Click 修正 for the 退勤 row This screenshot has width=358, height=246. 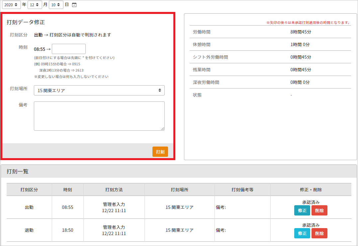pos(302,233)
